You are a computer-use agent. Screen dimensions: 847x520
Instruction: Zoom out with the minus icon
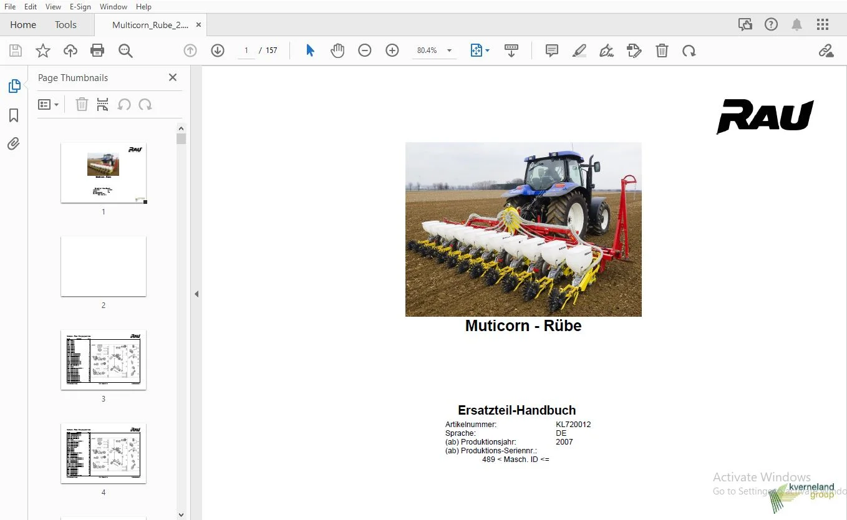pyautogui.click(x=365, y=51)
